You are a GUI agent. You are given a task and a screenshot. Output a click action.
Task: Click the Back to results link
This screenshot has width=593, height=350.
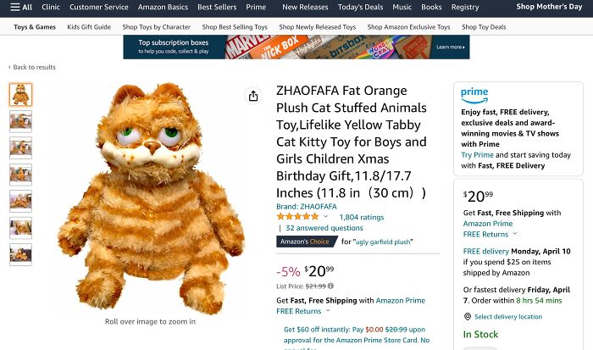click(32, 67)
